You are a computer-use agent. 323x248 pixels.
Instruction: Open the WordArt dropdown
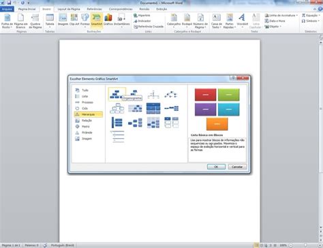pyautogui.click(x=243, y=21)
